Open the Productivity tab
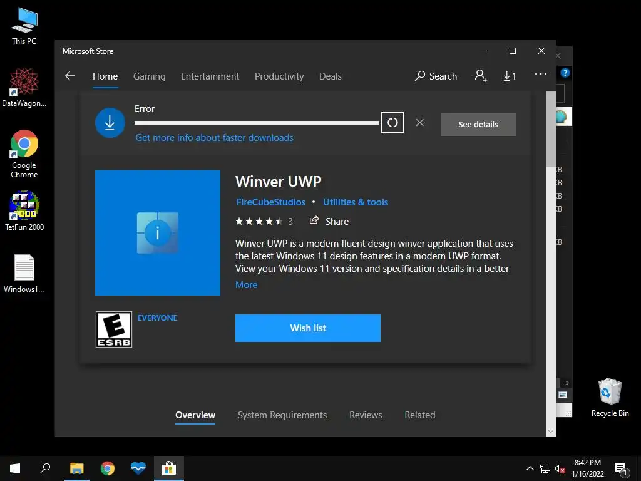This screenshot has width=641, height=481. point(279,76)
